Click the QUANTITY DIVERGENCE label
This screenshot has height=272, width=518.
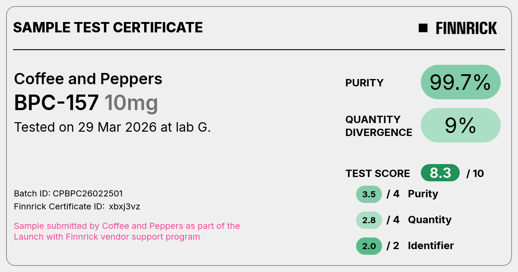pos(379,126)
